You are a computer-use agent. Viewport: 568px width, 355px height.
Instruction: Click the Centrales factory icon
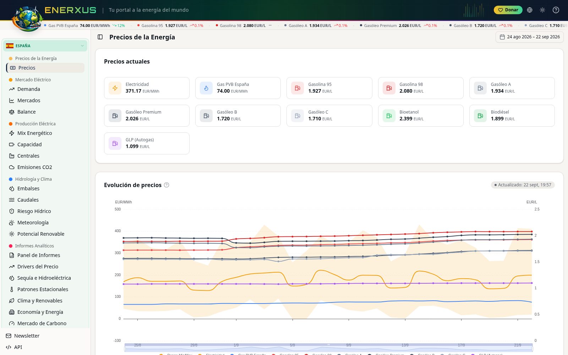pyautogui.click(x=12, y=156)
